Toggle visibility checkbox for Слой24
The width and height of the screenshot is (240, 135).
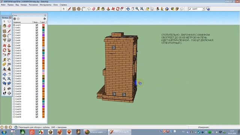tap(37, 86)
